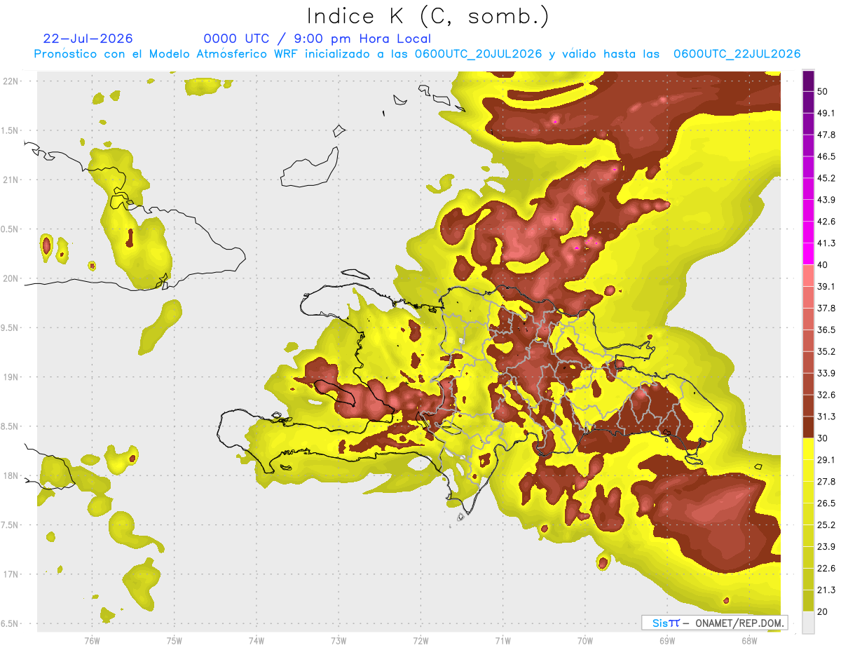
Task: Click the '46.5' colorbar label
Action: click(x=826, y=156)
